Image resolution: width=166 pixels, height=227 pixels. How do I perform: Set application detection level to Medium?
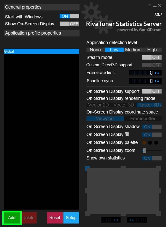point(133,50)
